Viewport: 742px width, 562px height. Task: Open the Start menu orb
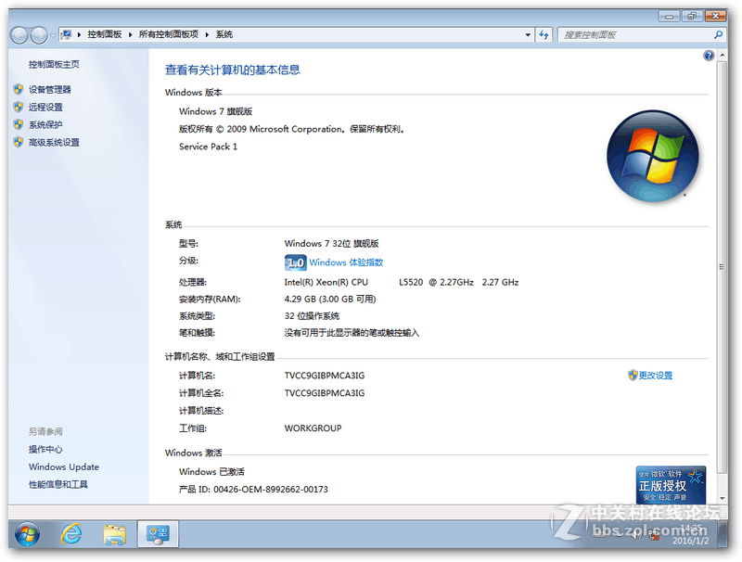coord(25,535)
